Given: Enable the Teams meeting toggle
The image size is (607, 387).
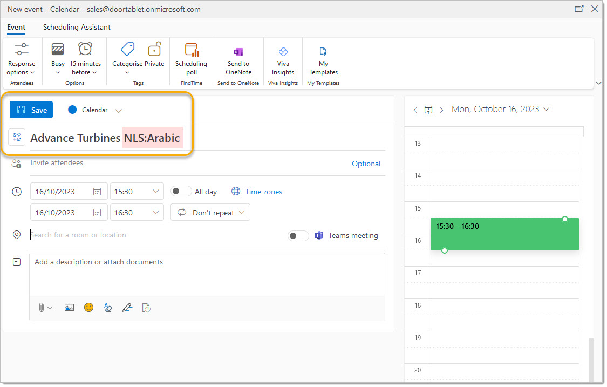Looking at the screenshot, I should (x=298, y=236).
